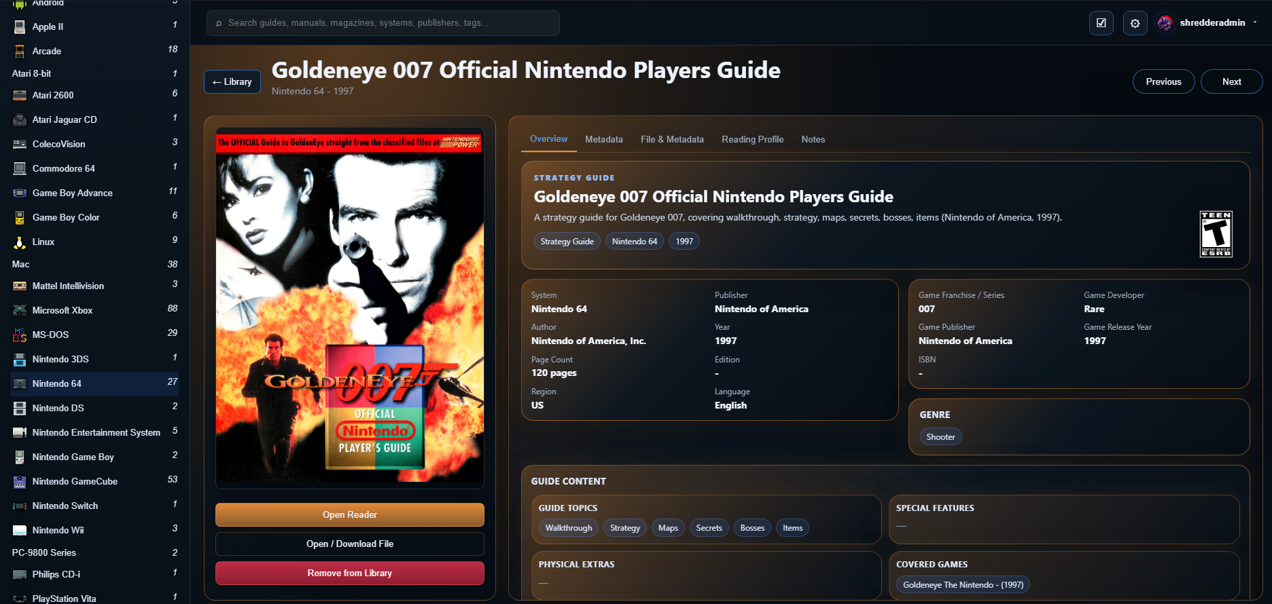
Task: Click the Shooter genre chip
Action: (940, 436)
